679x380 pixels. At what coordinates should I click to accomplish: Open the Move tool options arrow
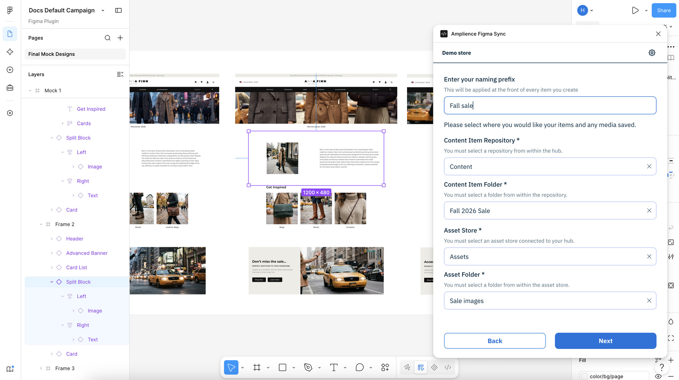tap(242, 368)
